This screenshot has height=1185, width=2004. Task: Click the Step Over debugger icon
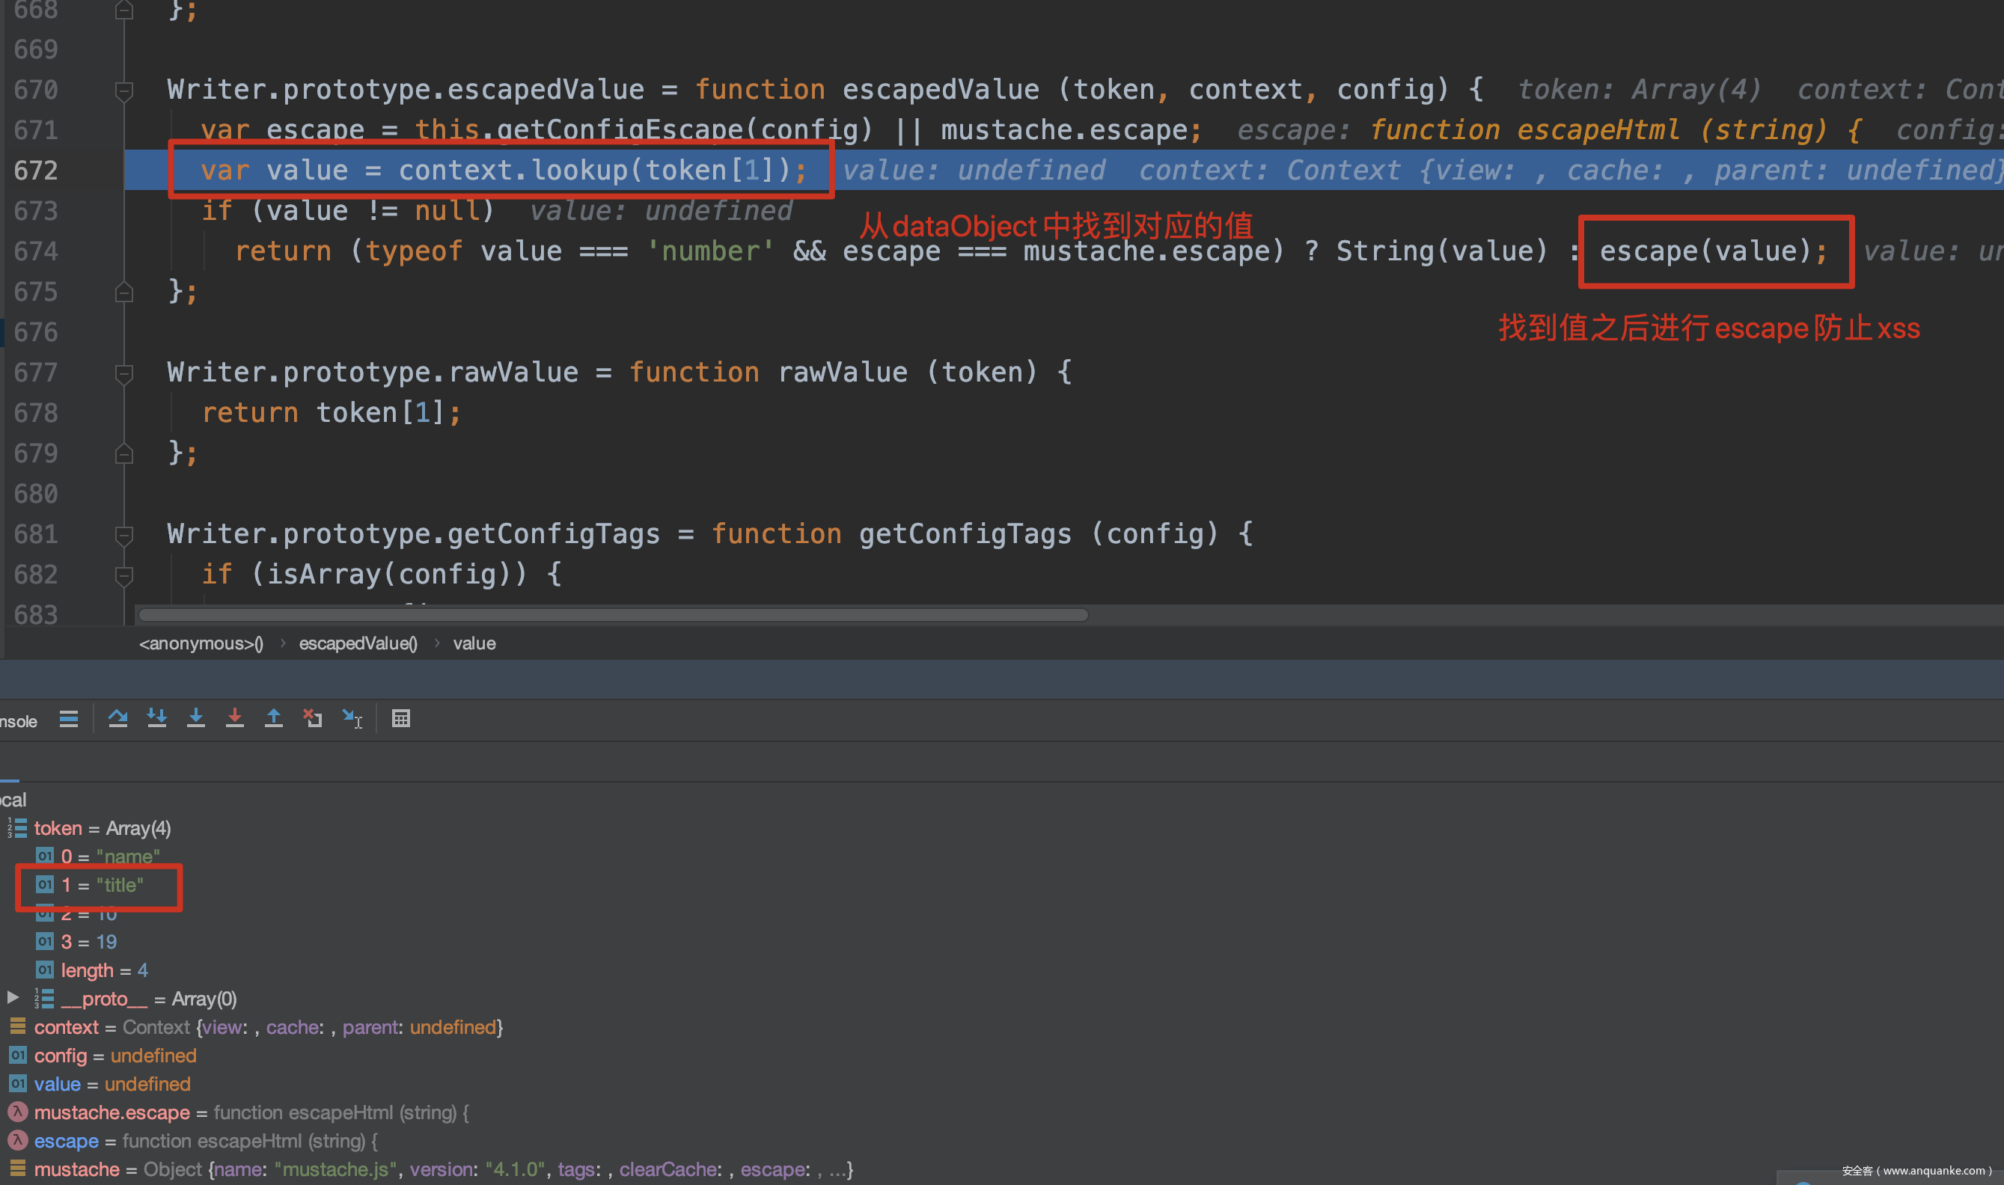click(x=117, y=719)
